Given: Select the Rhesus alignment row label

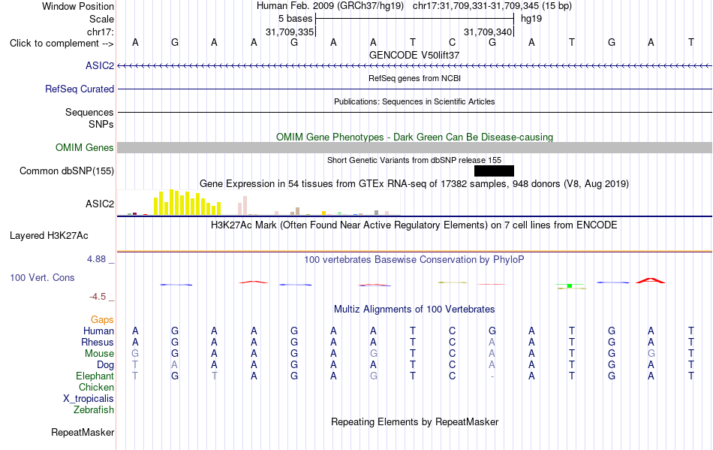Looking at the screenshot, I should coord(98,342).
